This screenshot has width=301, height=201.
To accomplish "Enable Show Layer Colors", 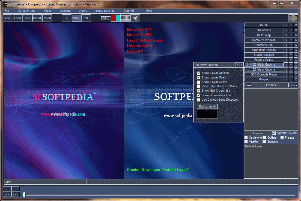I will pyautogui.click(x=198, y=82).
